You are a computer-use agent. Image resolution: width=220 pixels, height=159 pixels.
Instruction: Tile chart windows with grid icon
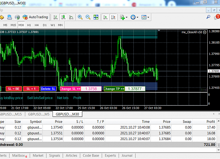[96, 17]
